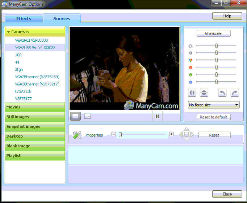247x203 pixels.
Task: Select camera VGA2PCI V2P80008
Action: [35, 40]
